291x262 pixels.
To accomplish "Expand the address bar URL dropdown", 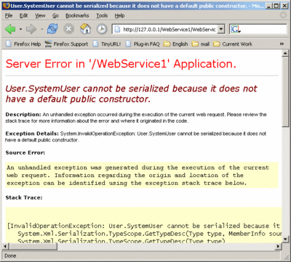I will (x=221, y=30).
